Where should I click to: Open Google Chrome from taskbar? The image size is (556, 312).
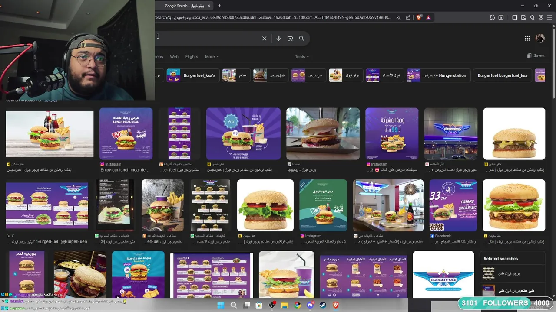(298, 305)
